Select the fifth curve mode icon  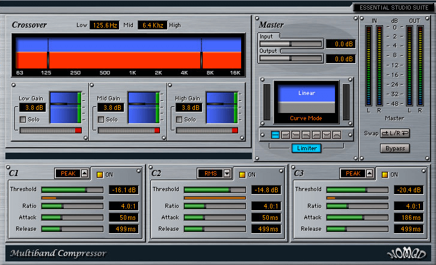point(316,135)
